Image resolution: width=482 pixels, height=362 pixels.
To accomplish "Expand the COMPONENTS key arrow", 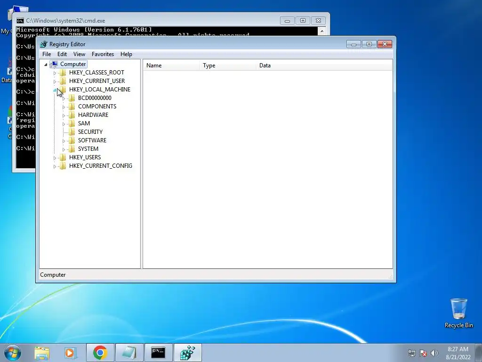I will pyautogui.click(x=64, y=107).
